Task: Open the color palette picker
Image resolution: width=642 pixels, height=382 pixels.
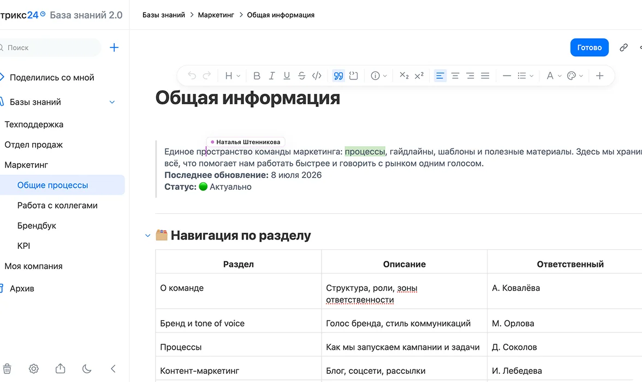Action: pyautogui.click(x=575, y=76)
